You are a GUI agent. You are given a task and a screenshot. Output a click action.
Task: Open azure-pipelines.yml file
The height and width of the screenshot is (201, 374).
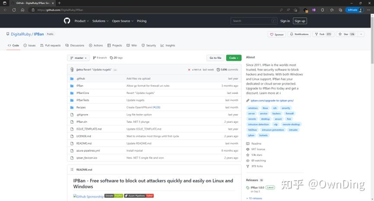pos(88,151)
